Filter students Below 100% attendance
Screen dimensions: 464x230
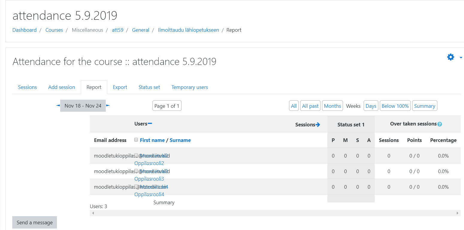395,105
